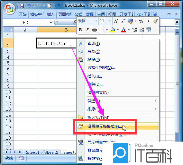This screenshot has height=165, width=183.
Task: Open the 数据 ribbon tab
Action: [x=90, y=14]
